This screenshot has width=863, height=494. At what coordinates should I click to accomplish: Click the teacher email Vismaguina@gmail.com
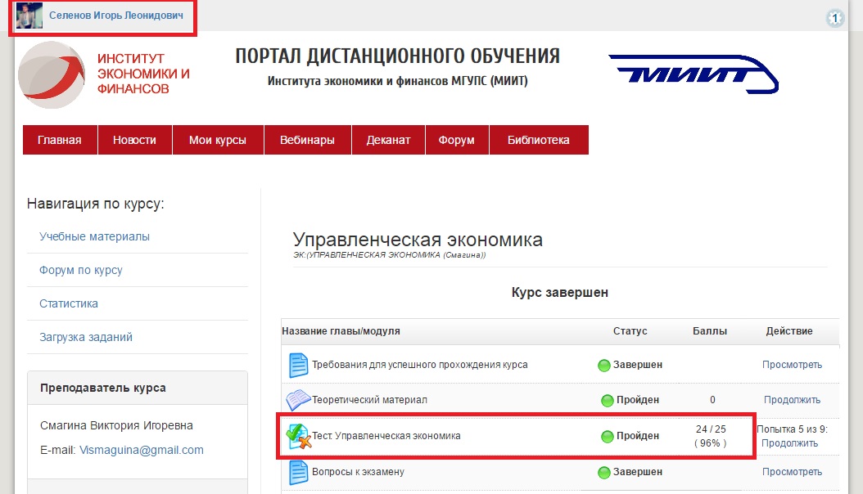pyautogui.click(x=141, y=450)
